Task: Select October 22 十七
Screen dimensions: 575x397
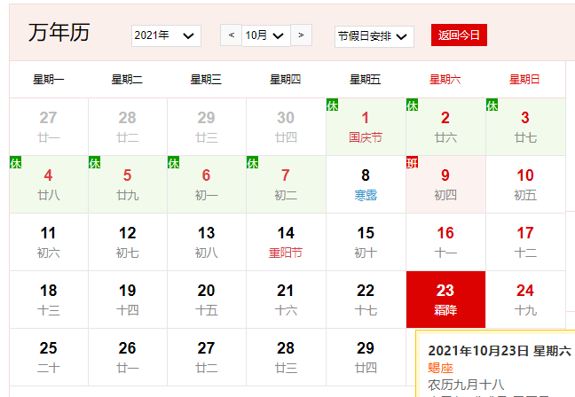Action: [x=366, y=300]
